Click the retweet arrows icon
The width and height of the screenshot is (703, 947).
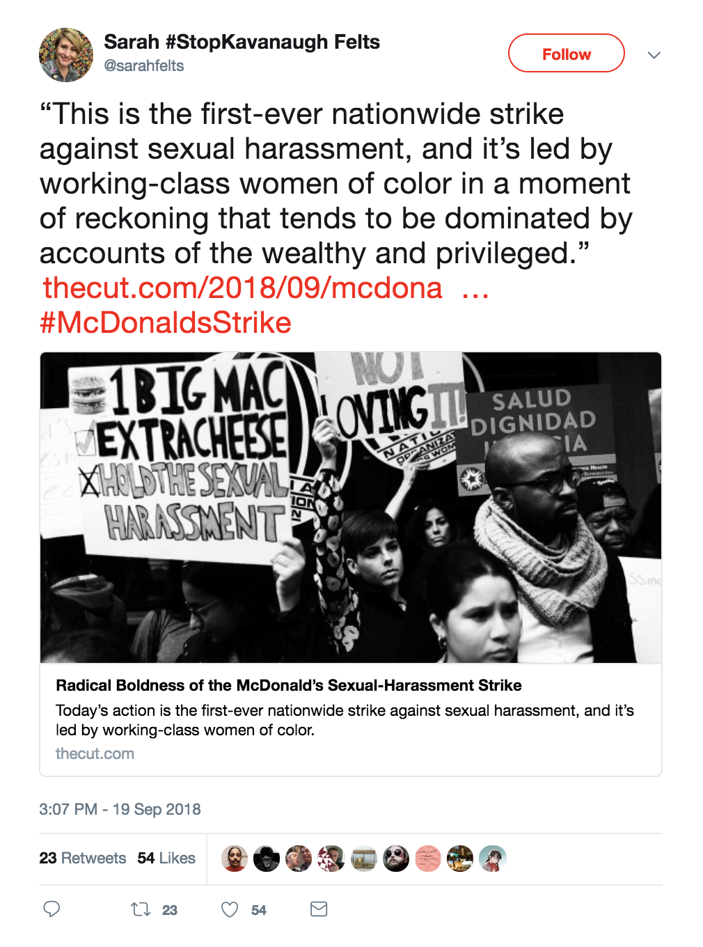click(141, 909)
